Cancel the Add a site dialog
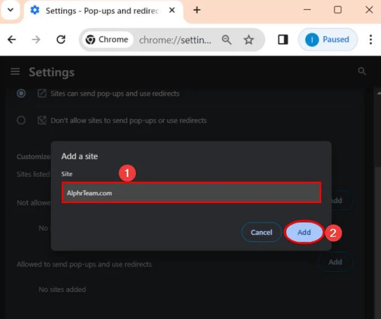This screenshot has width=381, height=319. [x=261, y=232]
